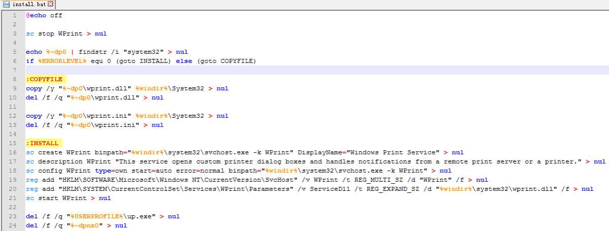Image resolution: width=609 pixels, height=231 pixels.
Task: Click line number 24 in the margin
Action: [x=14, y=225]
